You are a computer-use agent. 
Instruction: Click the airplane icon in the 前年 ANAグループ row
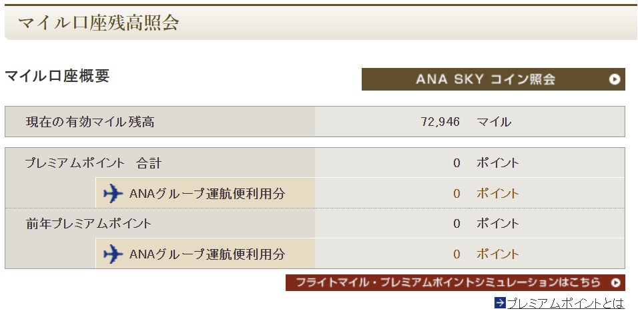pos(113,254)
